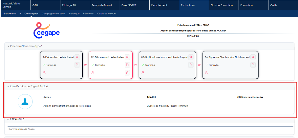Select the 03- Notification et commentaire de l'agent card
The width and height of the screenshot is (298, 138).
(x=167, y=65)
